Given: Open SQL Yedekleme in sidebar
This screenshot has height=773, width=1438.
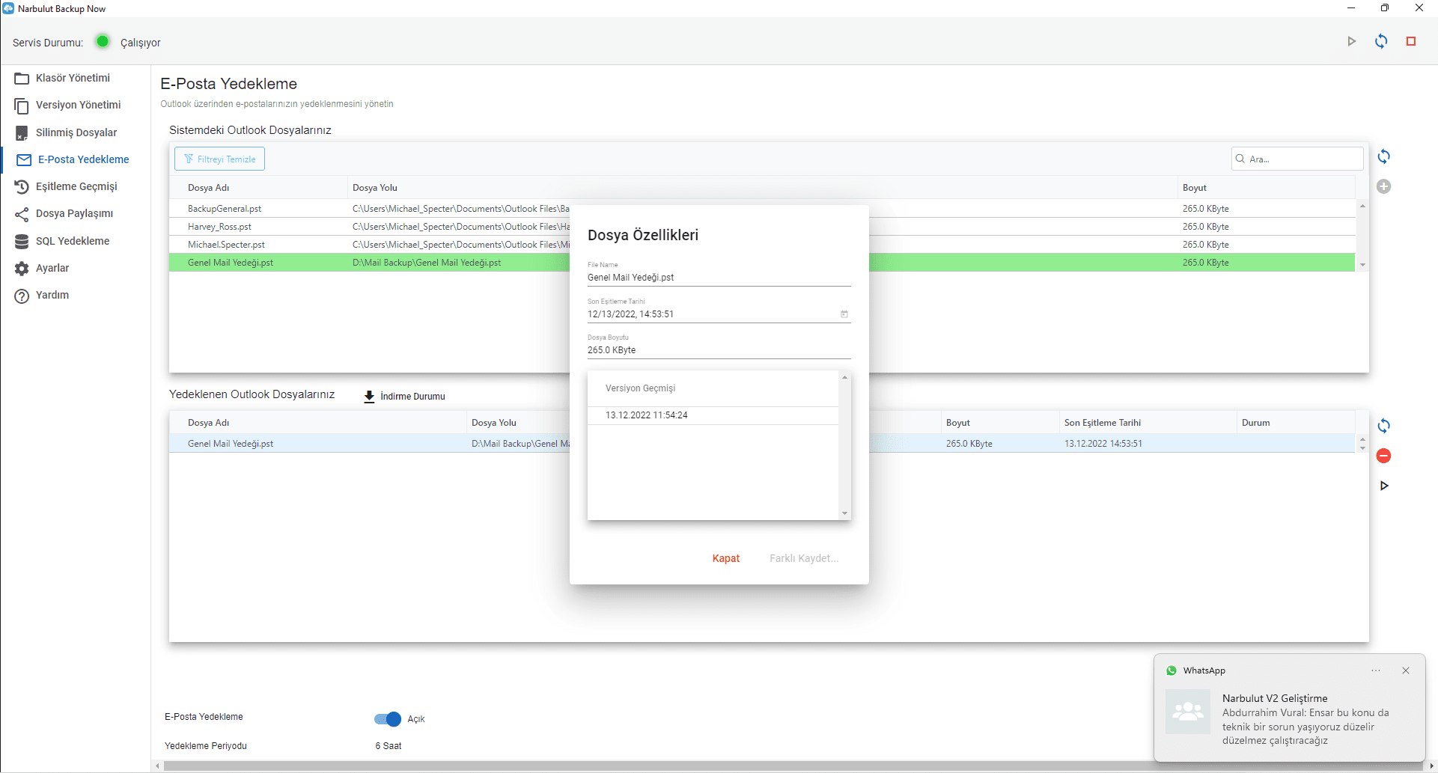Looking at the screenshot, I should (x=73, y=241).
